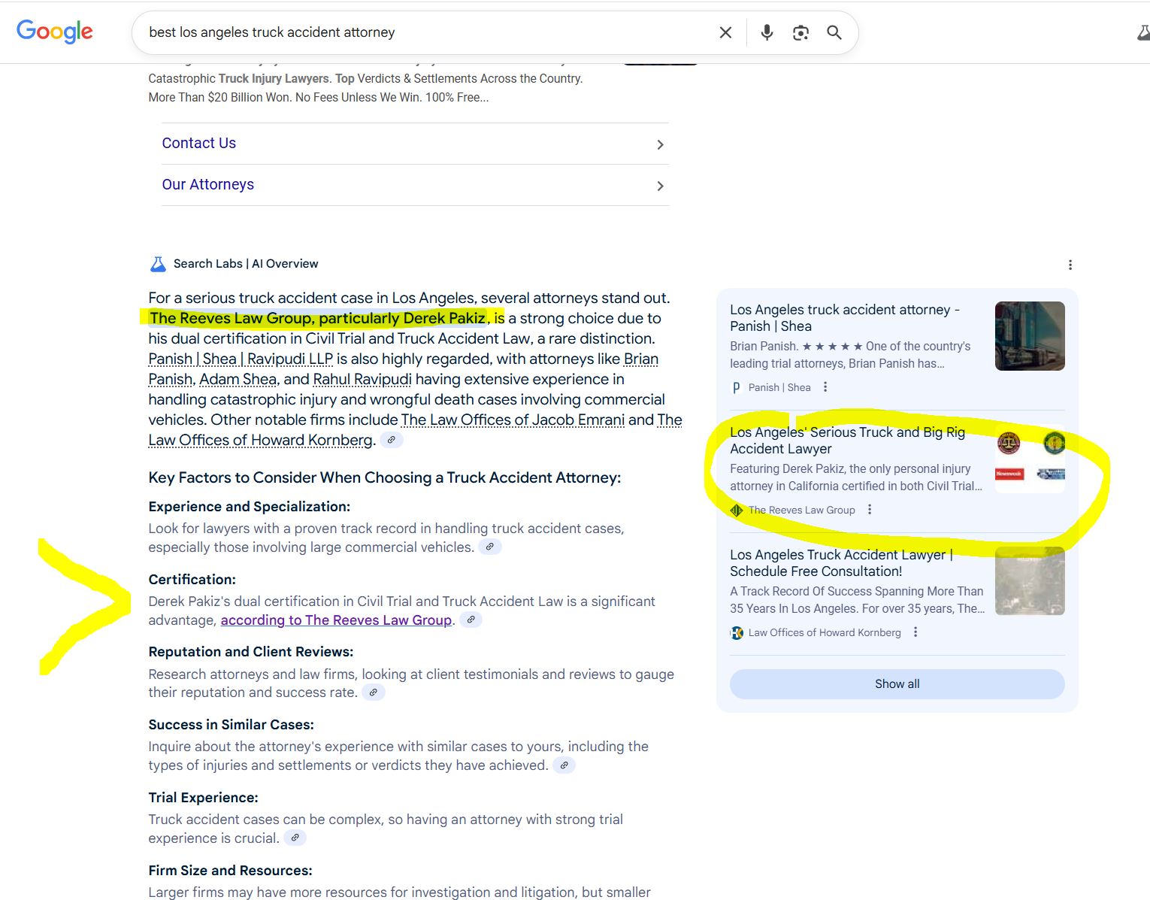Clear the search query with X icon
The image size is (1150, 900).
[x=725, y=32]
